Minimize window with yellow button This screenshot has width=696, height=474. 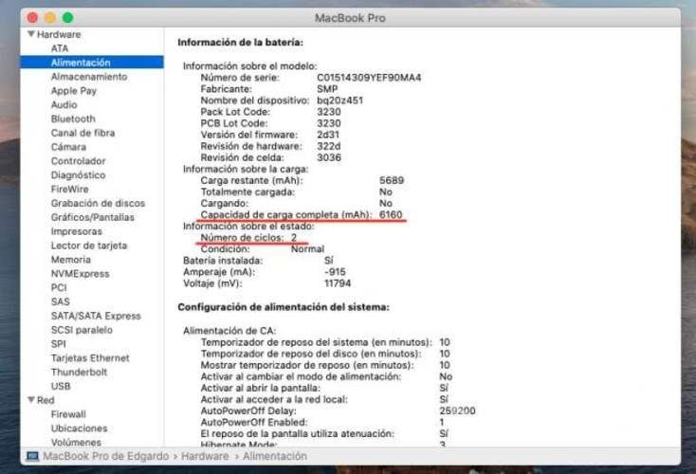pyautogui.click(x=49, y=18)
